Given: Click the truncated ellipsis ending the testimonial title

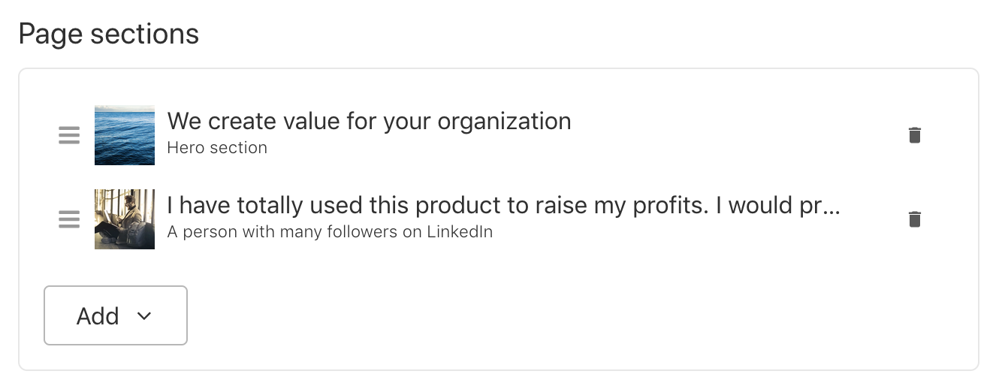Looking at the screenshot, I should pos(831,207).
